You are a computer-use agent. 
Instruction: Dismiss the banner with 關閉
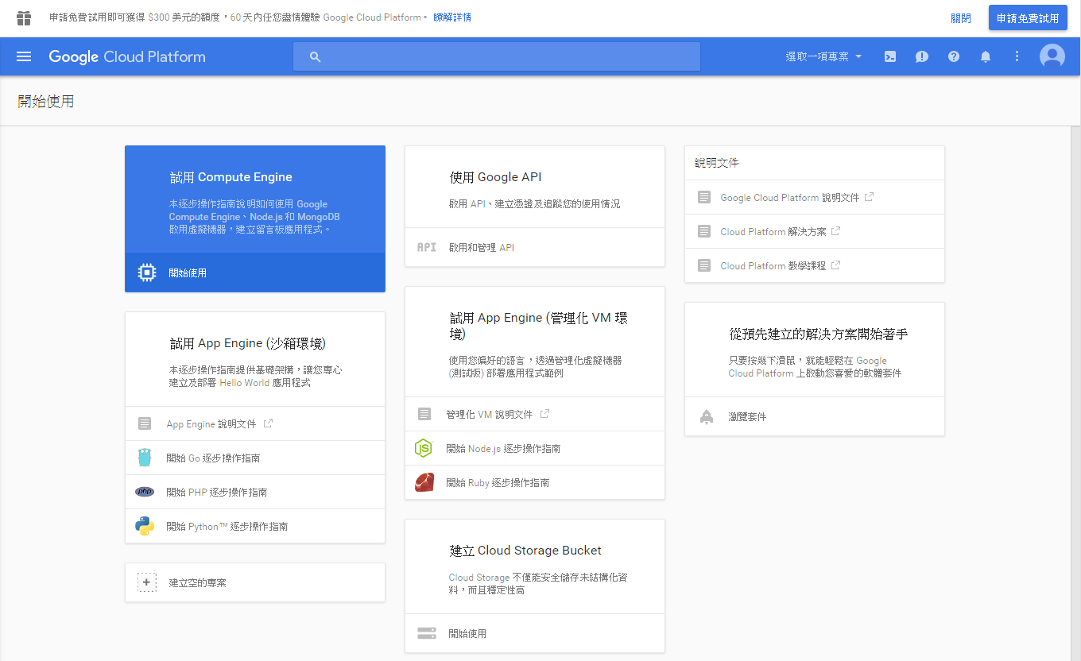click(960, 18)
